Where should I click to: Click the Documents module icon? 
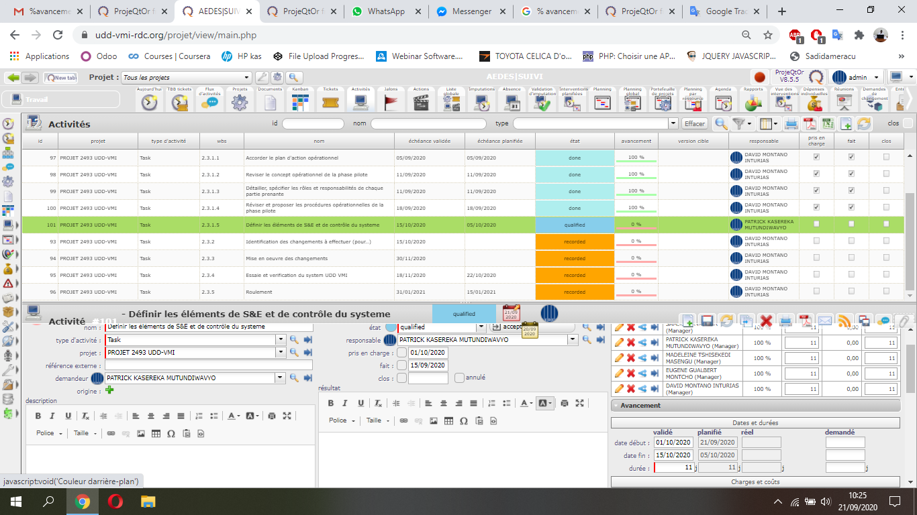[x=270, y=102]
